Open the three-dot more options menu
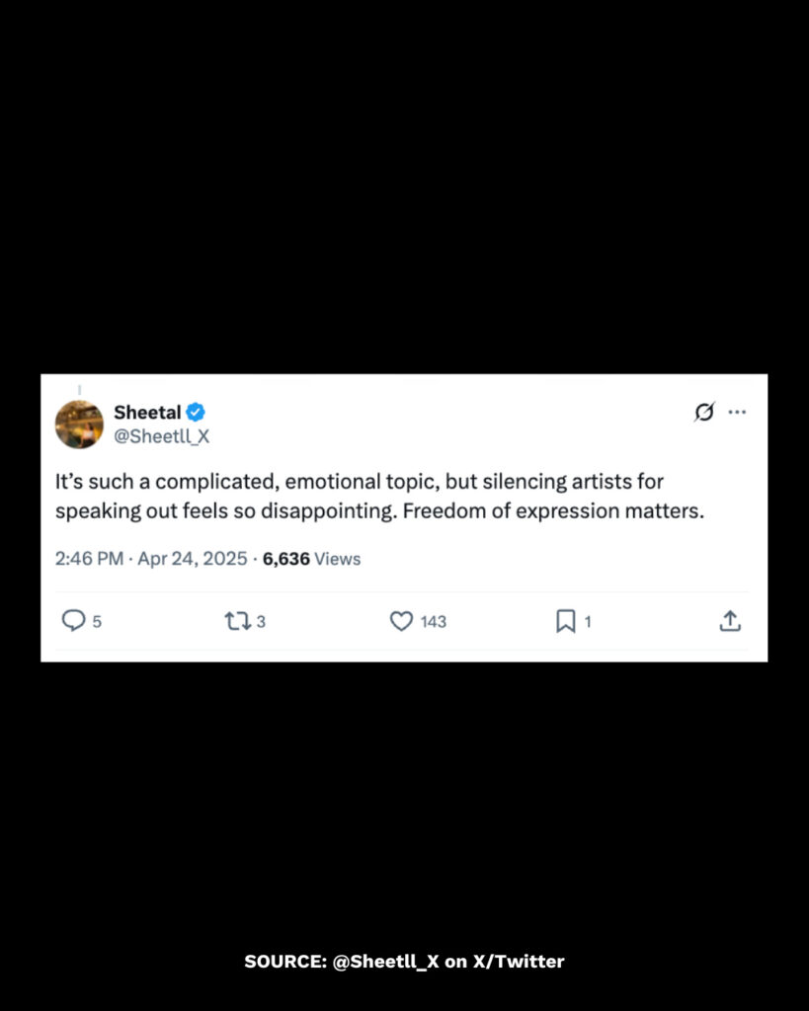This screenshot has height=1011, width=809. pyautogui.click(x=737, y=413)
